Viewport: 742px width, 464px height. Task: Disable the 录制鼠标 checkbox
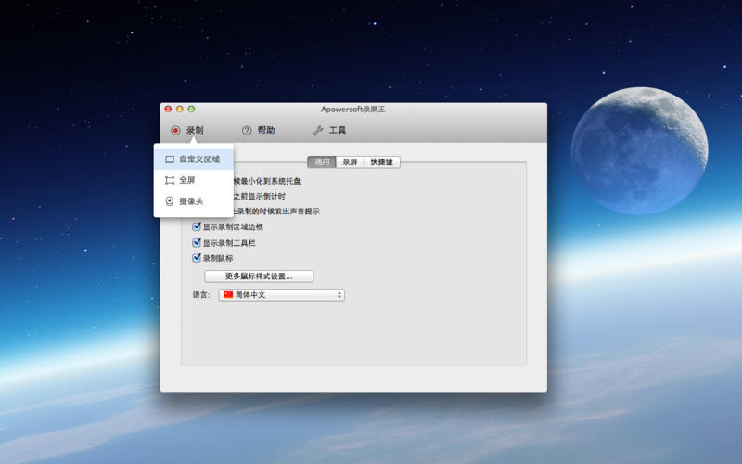coord(197,258)
